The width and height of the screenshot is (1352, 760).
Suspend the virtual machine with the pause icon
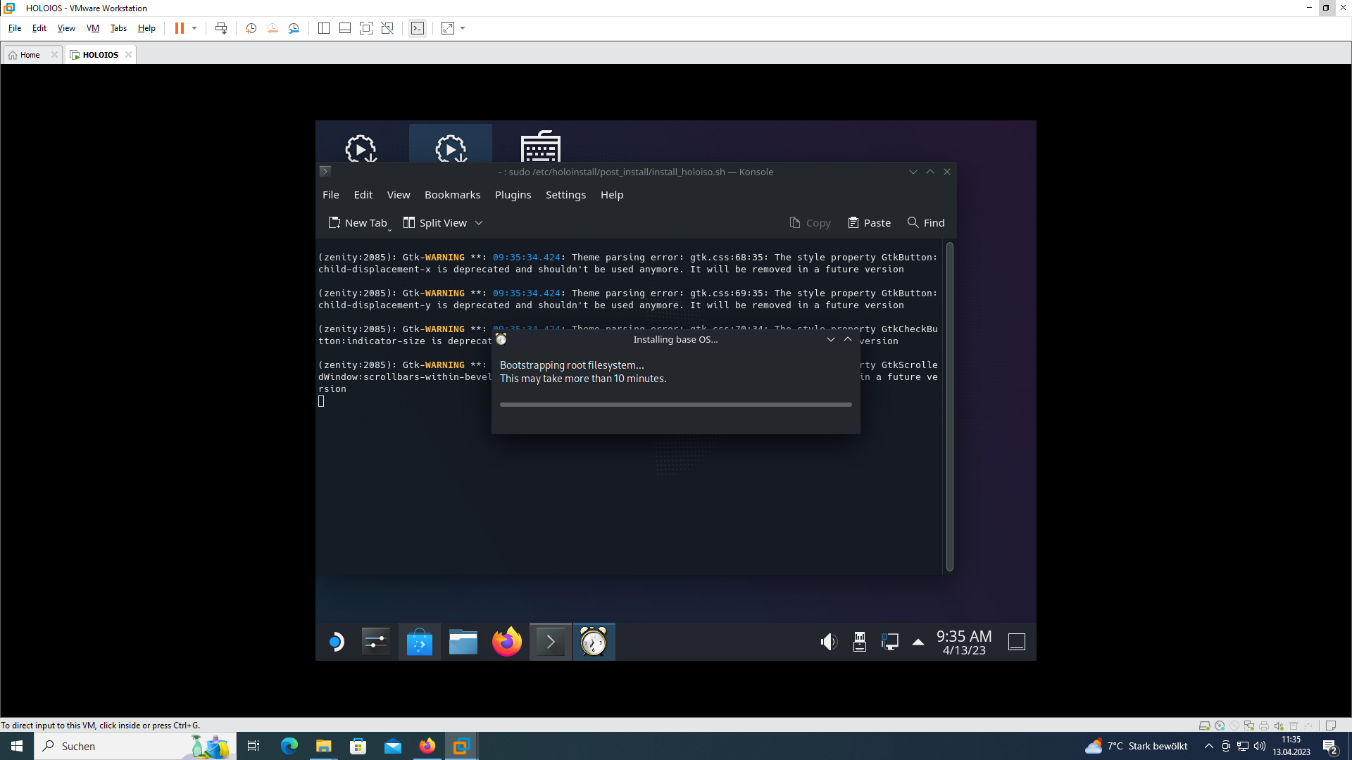tap(180, 28)
